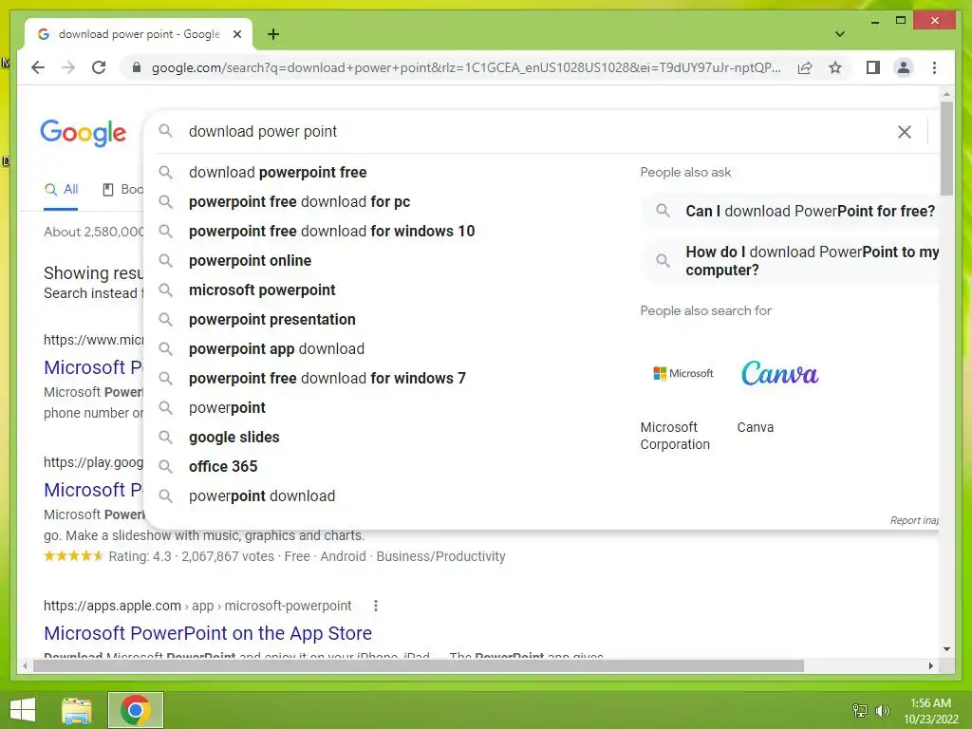The width and height of the screenshot is (972, 729).
Task: Click the browser forward arrow
Action: (x=68, y=67)
